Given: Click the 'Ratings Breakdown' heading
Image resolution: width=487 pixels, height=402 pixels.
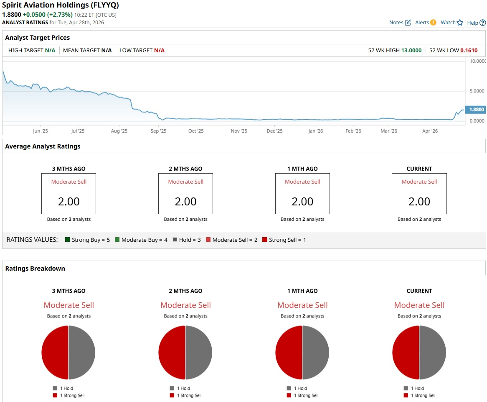Looking at the screenshot, I should click(35, 269).
